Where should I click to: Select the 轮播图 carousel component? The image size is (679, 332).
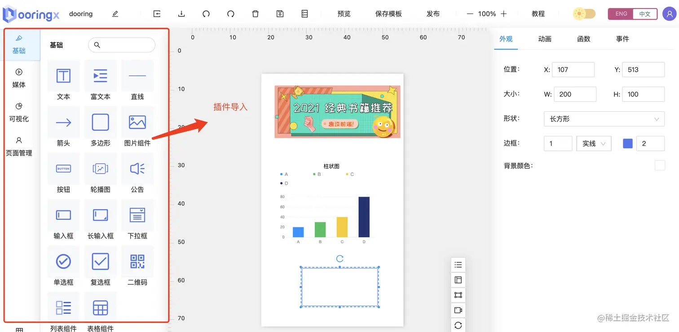pos(100,174)
